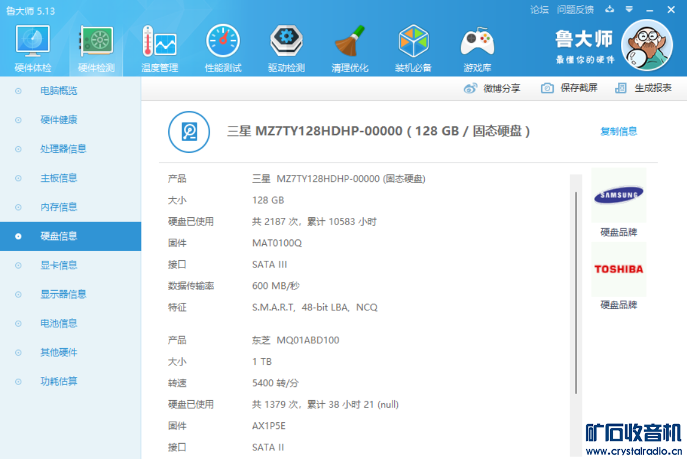Select 显卡信息 in the sidebar

[x=59, y=265]
